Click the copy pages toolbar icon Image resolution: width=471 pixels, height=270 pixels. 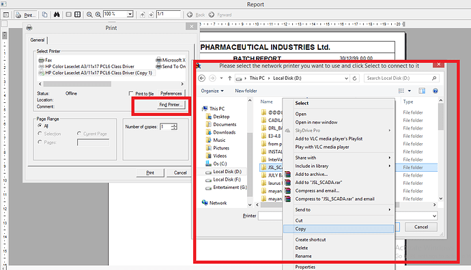click(x=45, y=14)
